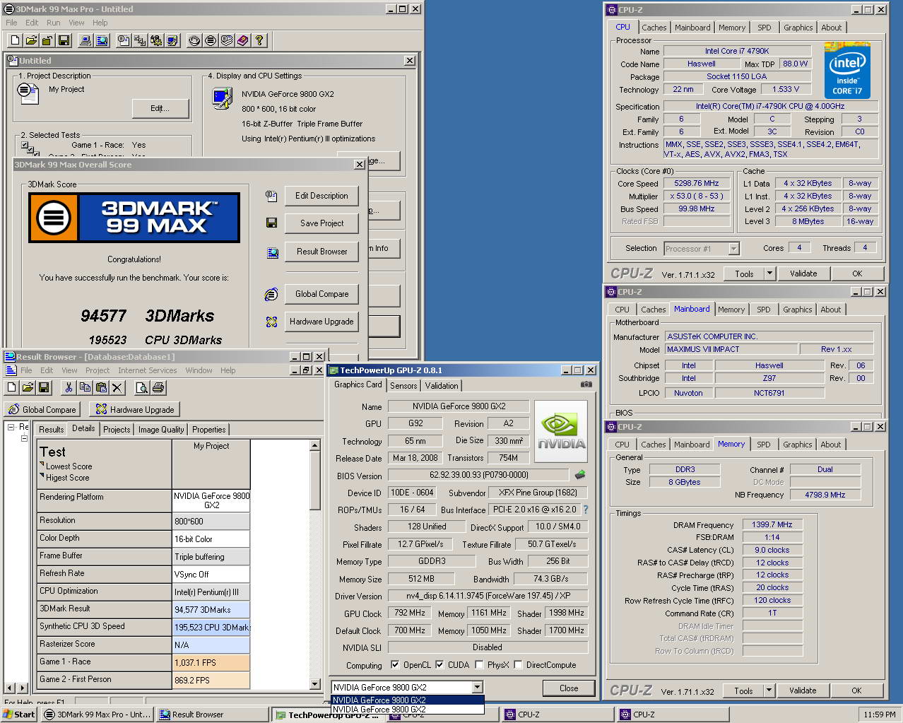Toggle the DirectCompute checkbox in GPU-Z
Viewport: 903px width, 723px height.
pyautogui.click(x=519, y=665)
